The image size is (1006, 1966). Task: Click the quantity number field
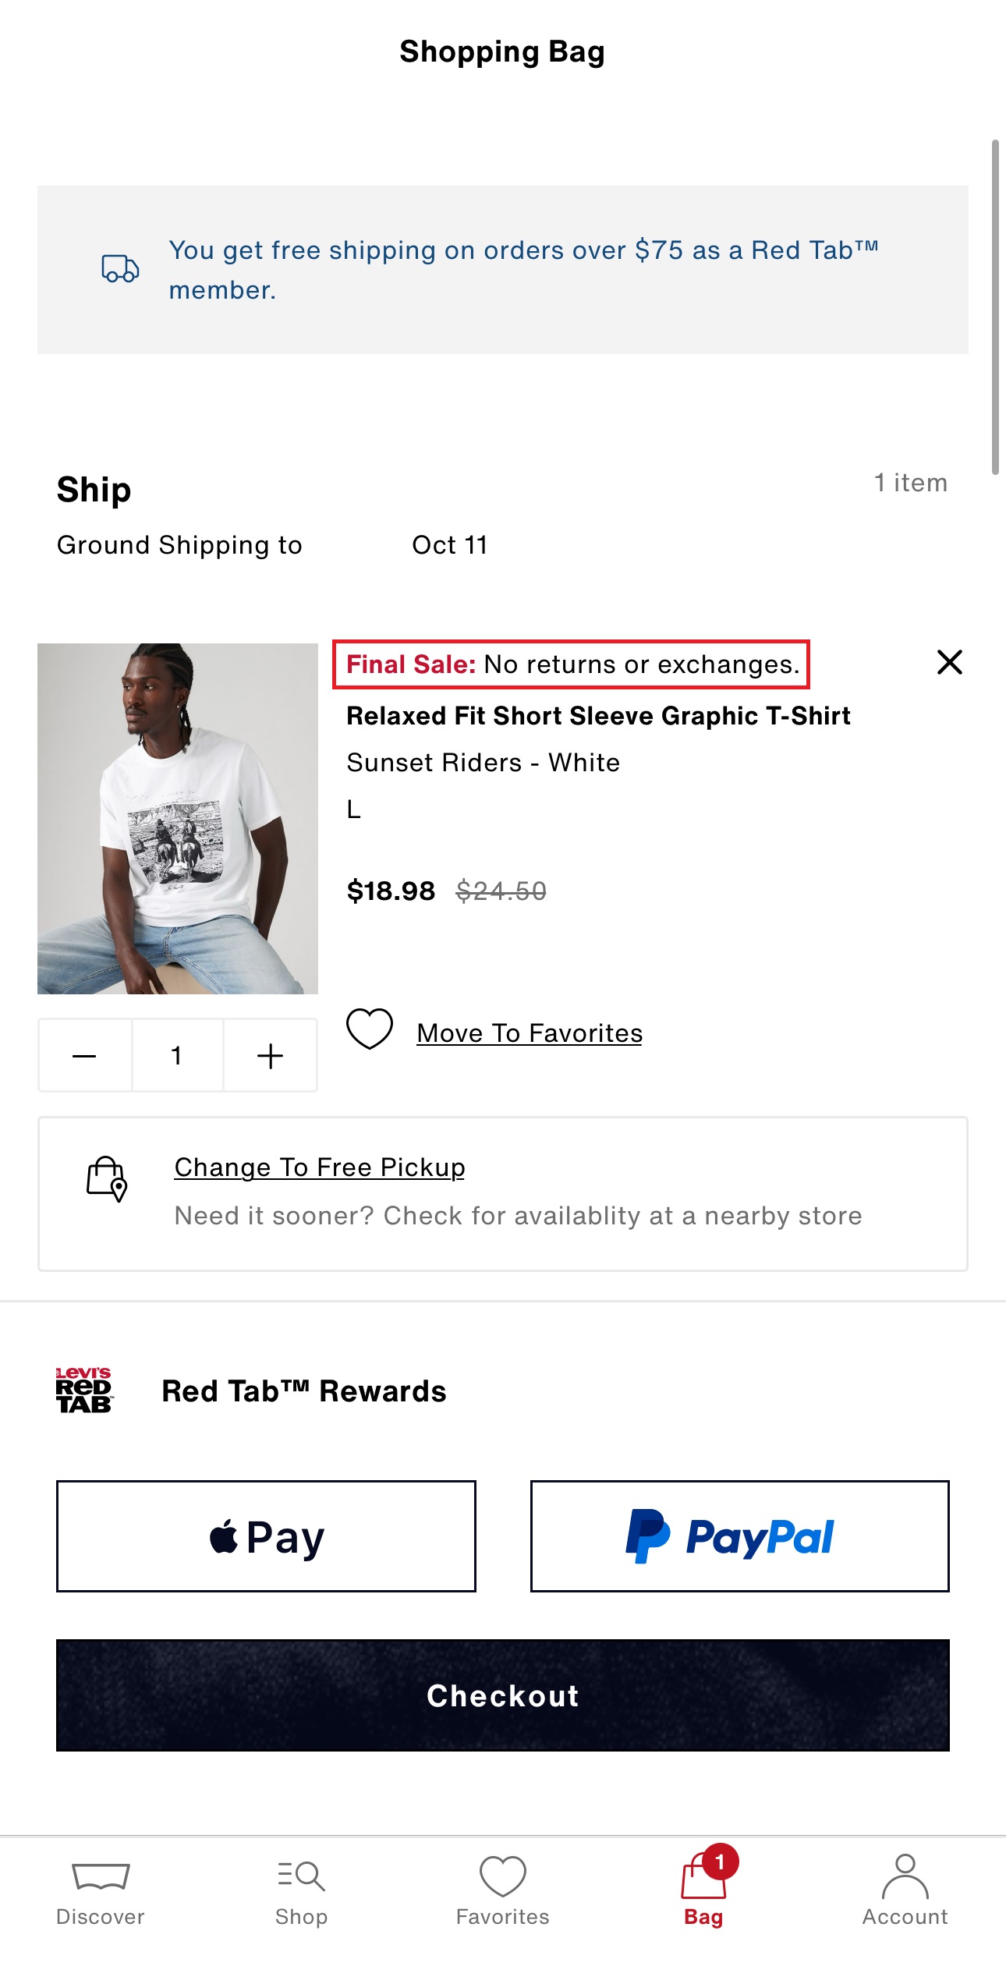(177, 1056)
